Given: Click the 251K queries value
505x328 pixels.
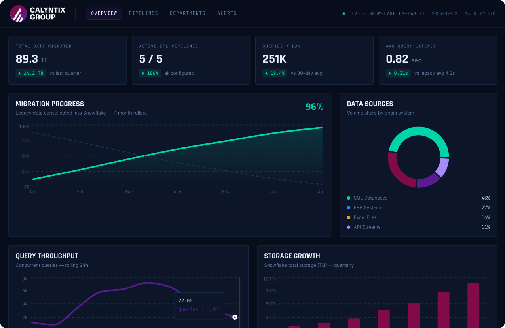Looking at the screenshot, I should pyautogui.click(x=274, y=59).
